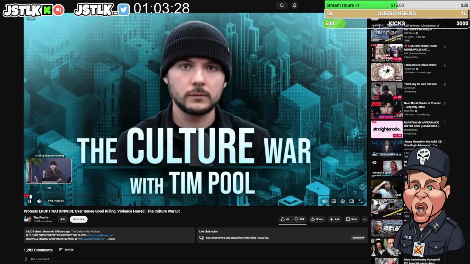Pause the video with the pause button
The height and width of the screenshot is (264, 470).
pos(30,201)
